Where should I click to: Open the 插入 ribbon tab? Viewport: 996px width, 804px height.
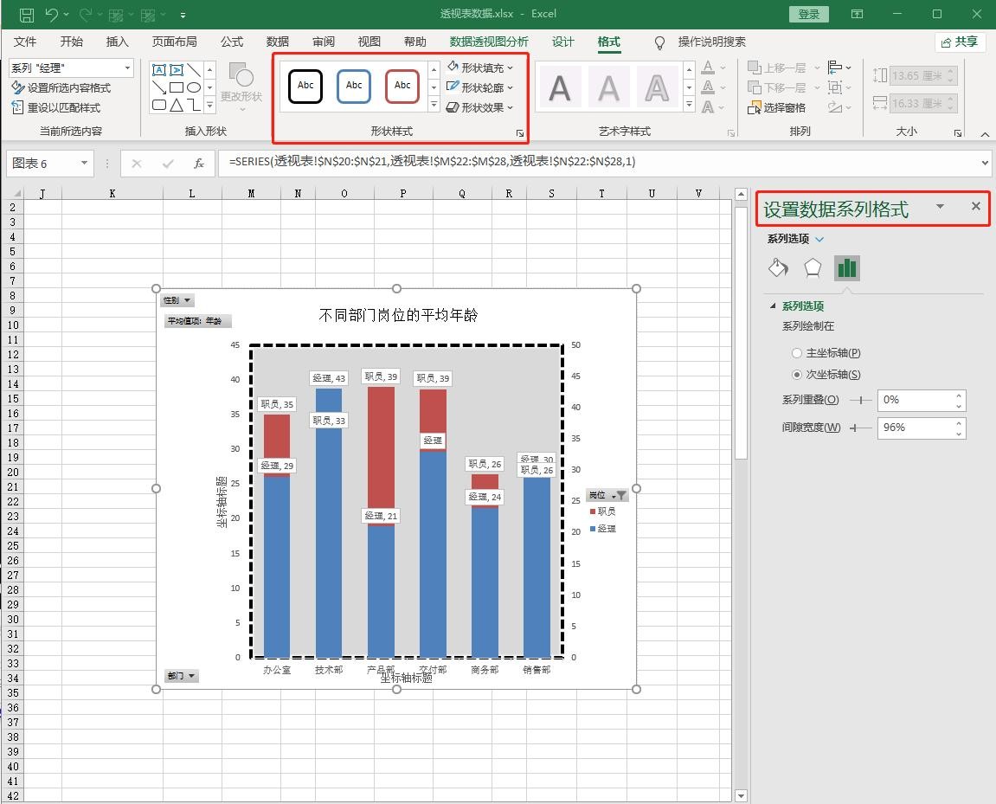[117, 42]
